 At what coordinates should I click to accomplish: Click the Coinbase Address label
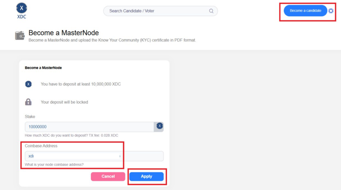pos(41,146)
